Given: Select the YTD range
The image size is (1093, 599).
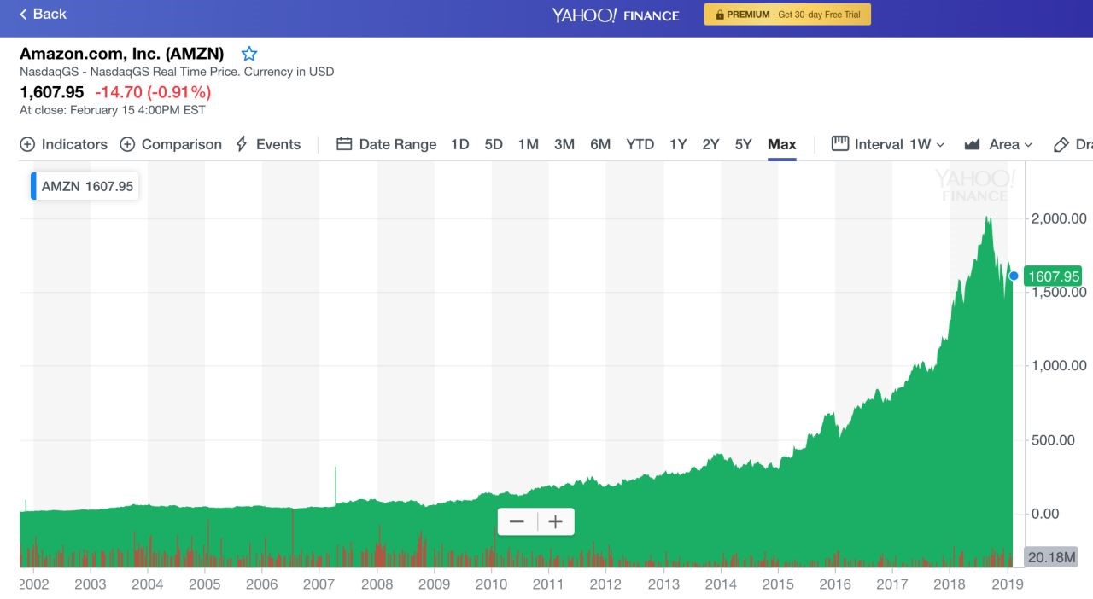Looking at the screenshot, I should [640, 144].
